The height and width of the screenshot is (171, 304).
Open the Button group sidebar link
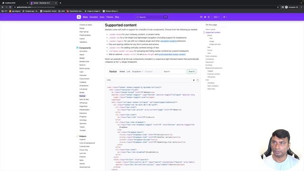coord(85,68)
